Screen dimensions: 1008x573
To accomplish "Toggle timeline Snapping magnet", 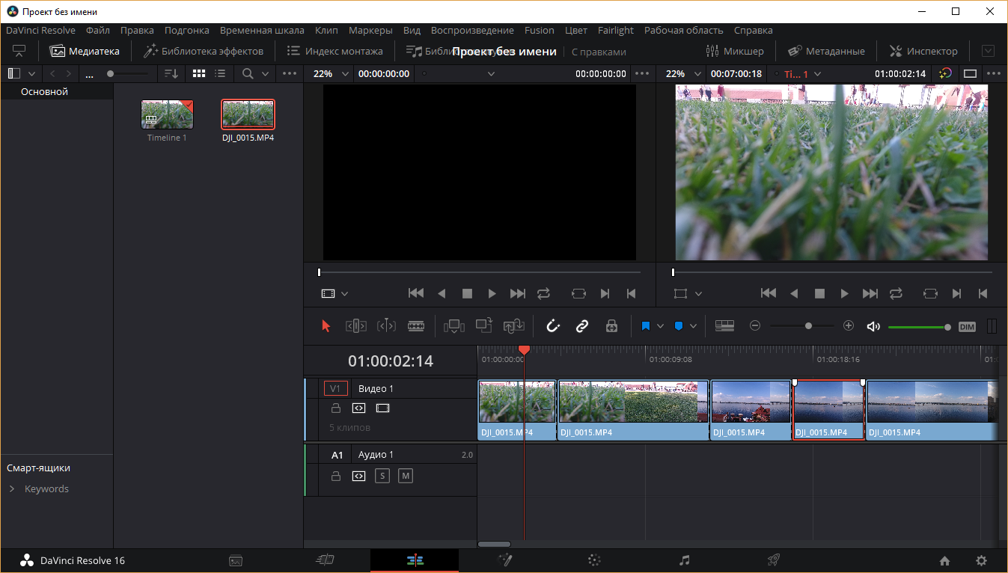I will (553, 326).
